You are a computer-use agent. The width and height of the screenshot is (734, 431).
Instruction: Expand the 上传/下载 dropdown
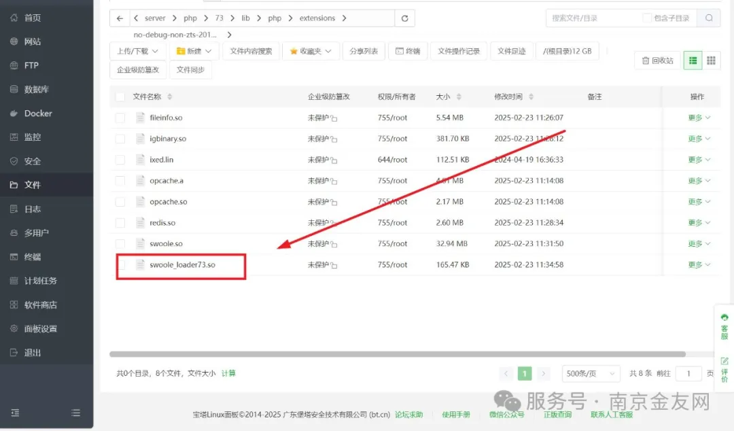click(137, 51)
